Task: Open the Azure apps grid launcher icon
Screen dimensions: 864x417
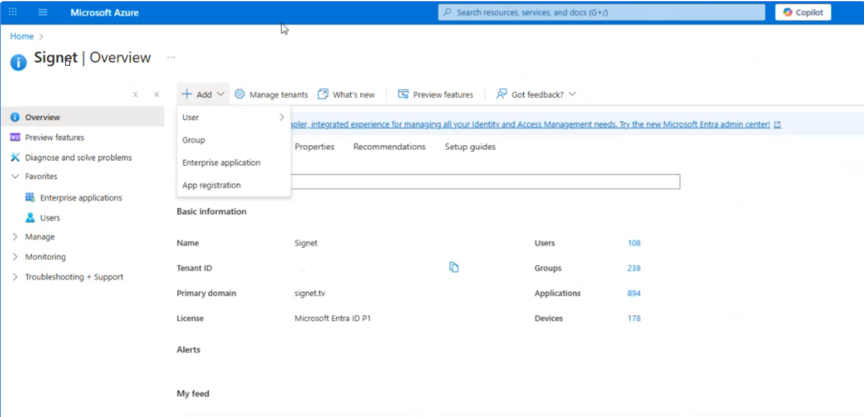Action: 13,12
